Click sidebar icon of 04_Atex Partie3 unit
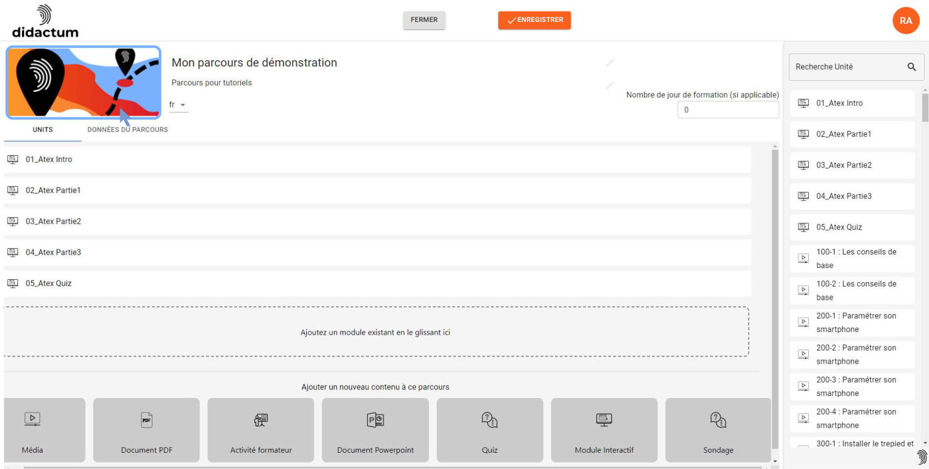 tap(804, 196)
